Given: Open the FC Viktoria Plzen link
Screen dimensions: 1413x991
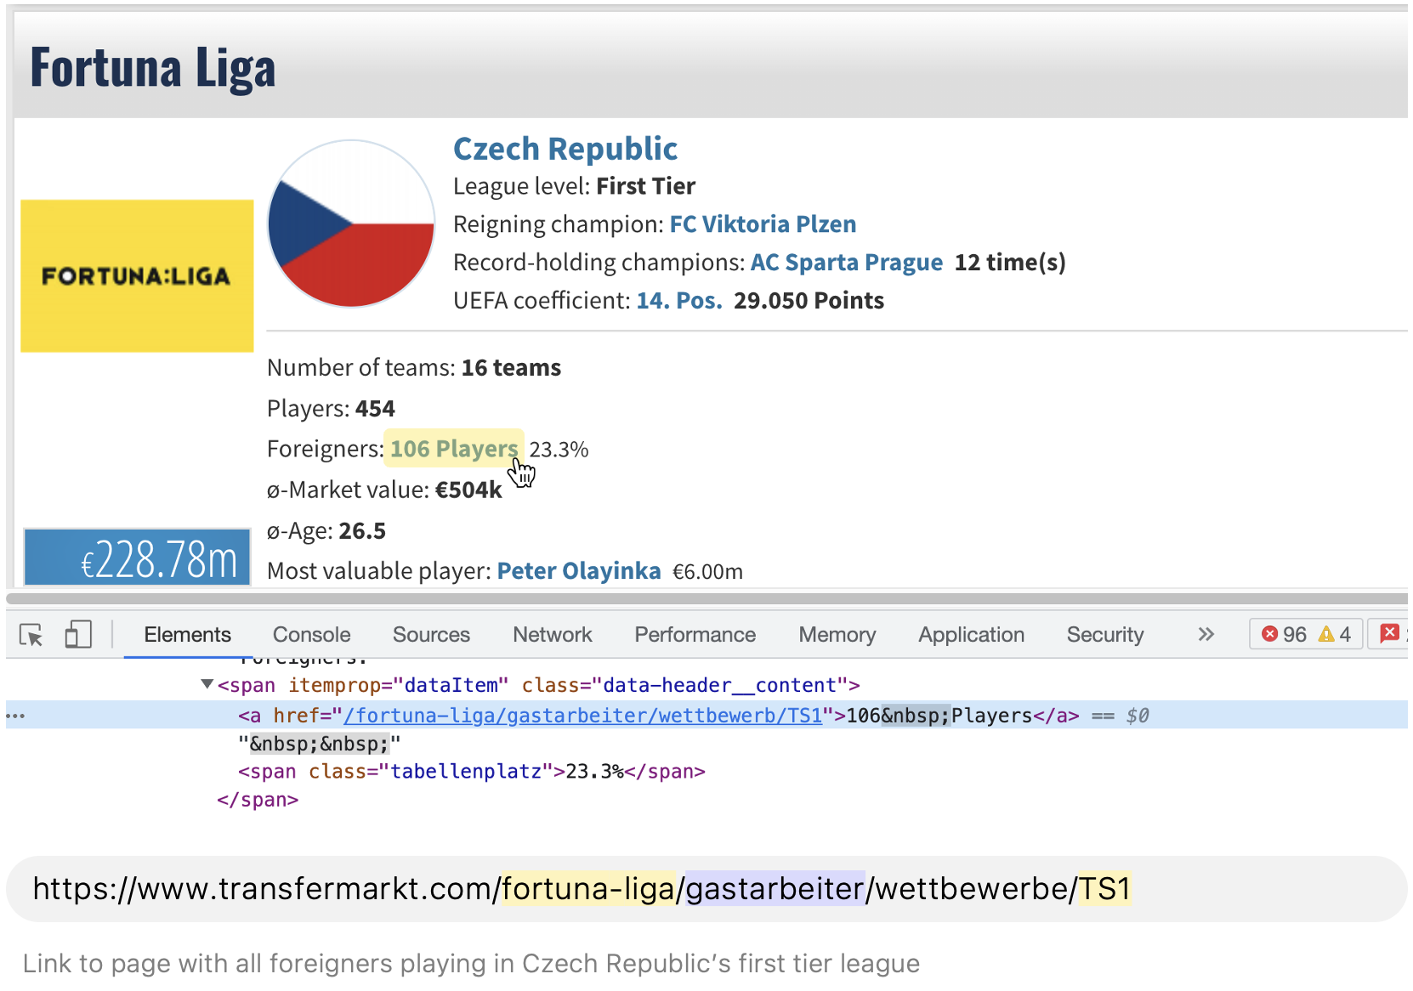Looking at the screenshot, I should pos(763,224).
